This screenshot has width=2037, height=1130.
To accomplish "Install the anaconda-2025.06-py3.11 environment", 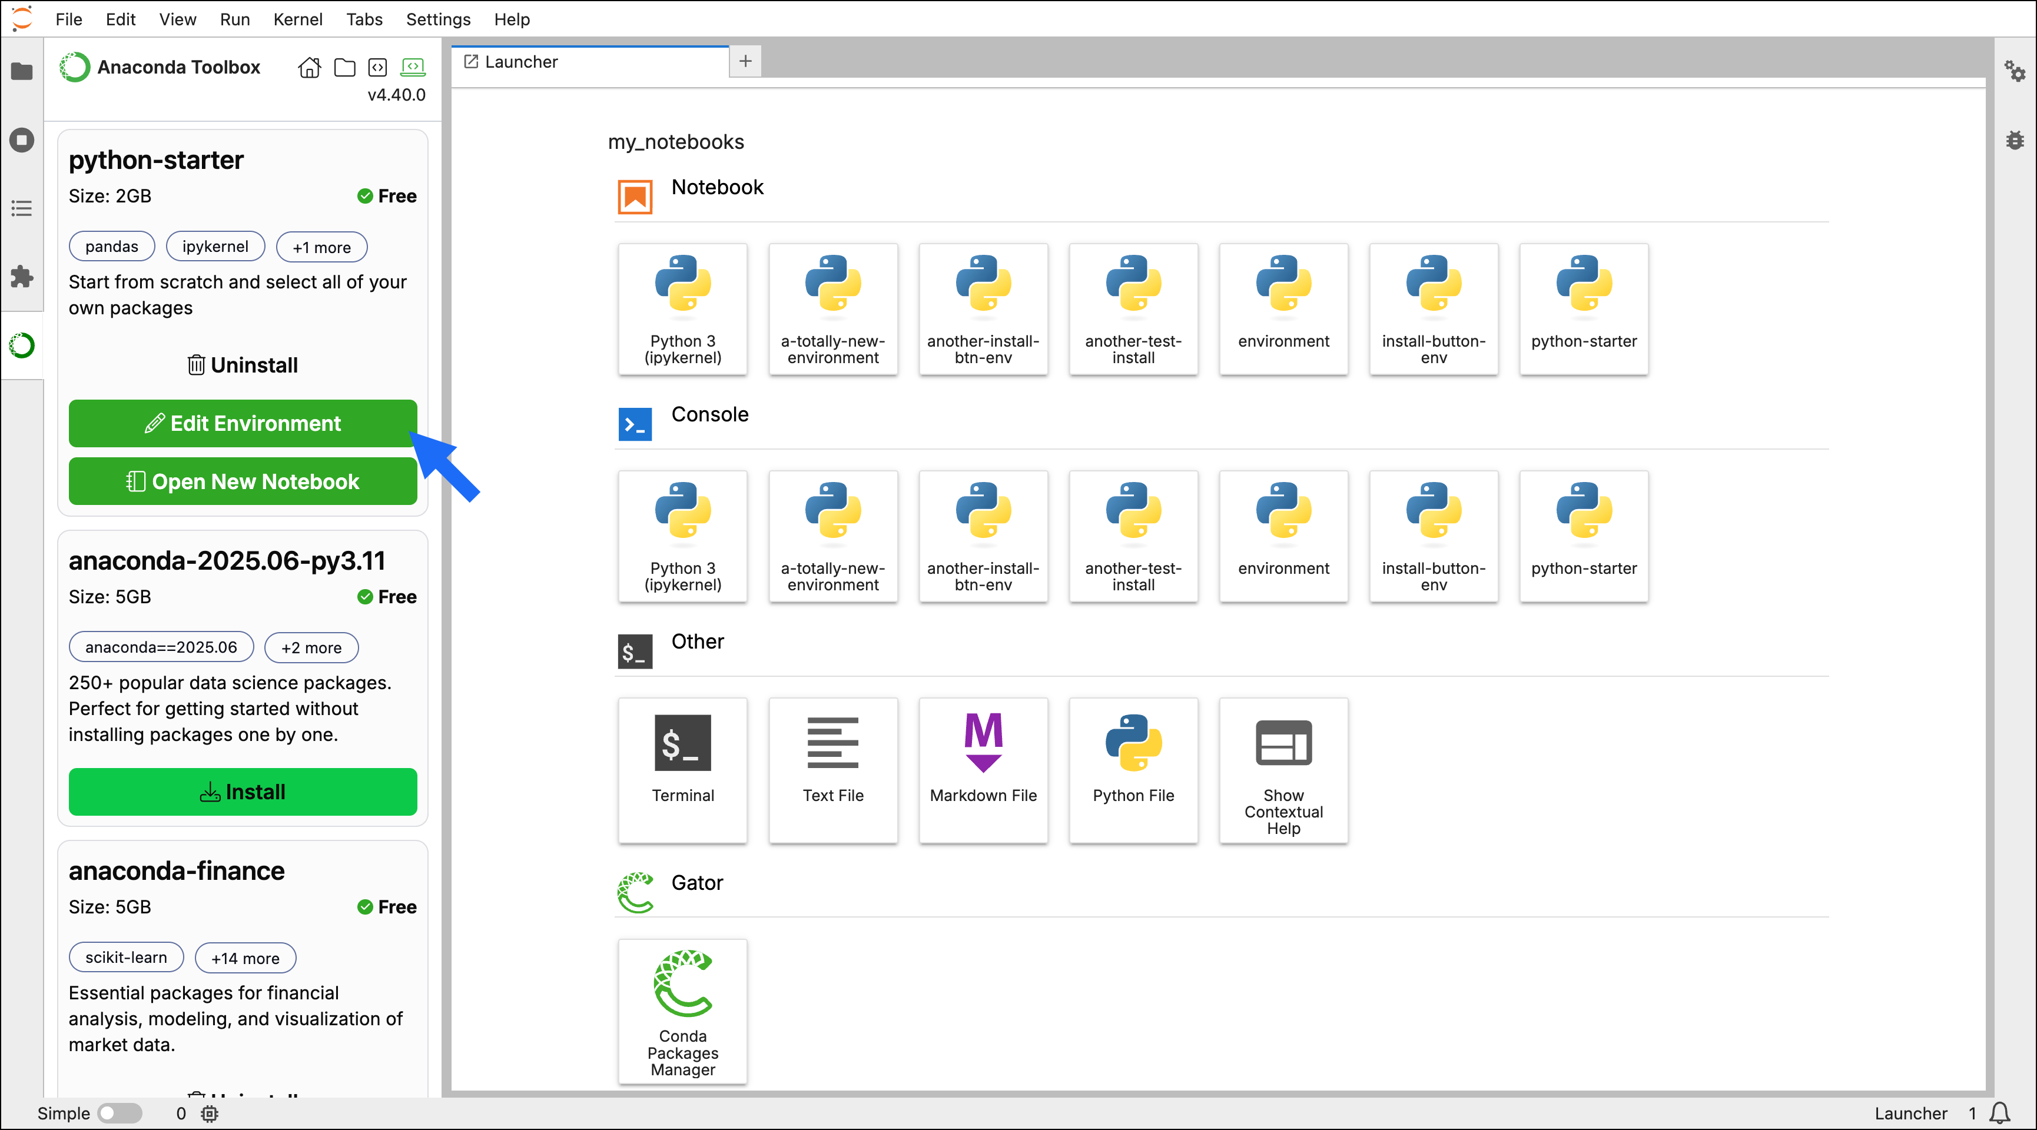I will pos(242,792).
